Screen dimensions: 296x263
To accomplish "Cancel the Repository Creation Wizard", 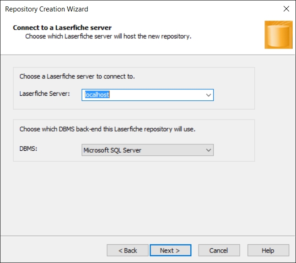I will coord(219,250).
